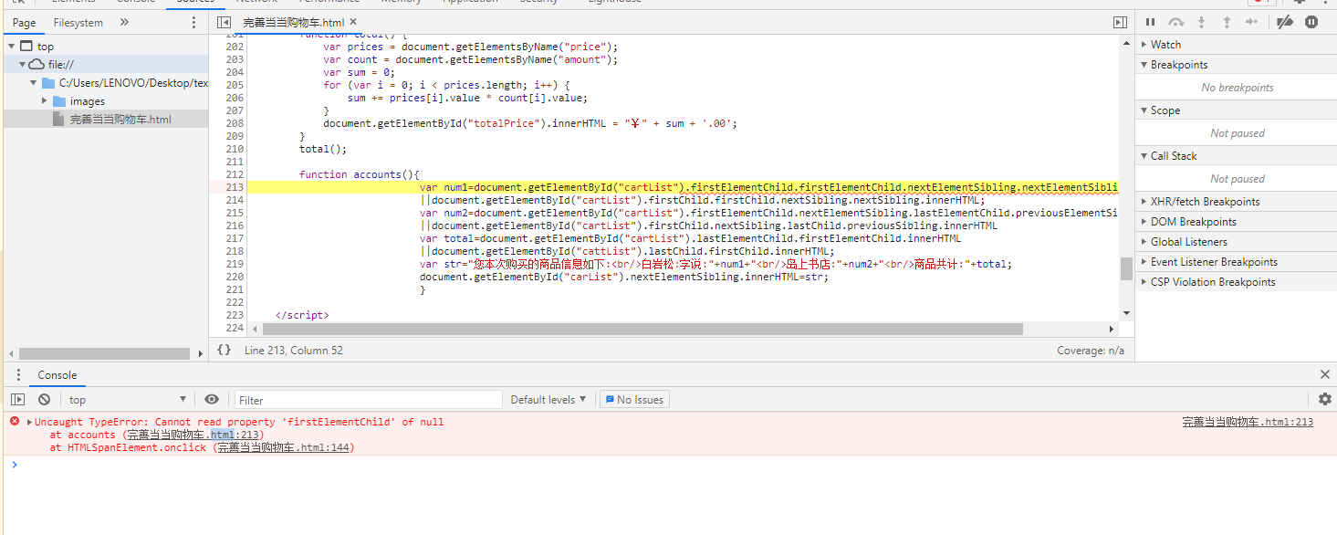Image resolution: width=1337 pixels, height=535 pixels.
Task: Click the "Line 213, Column 52" status text
Action: pyautogui.click(x=294, y=351)
